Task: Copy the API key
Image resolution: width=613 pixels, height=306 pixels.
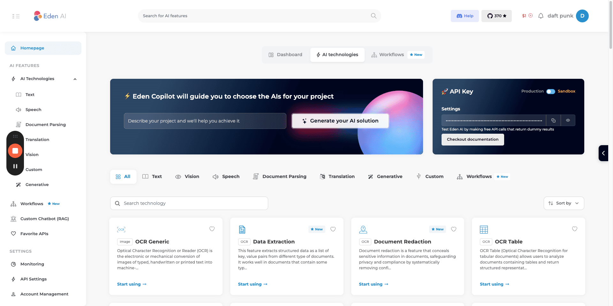Action: click(x=553, y=120)
